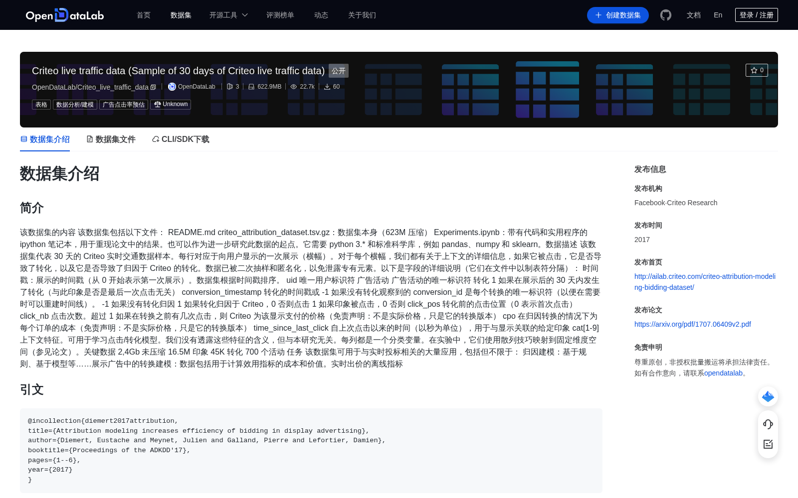Switch language to En
798x498 pixels.
(718, 15)
